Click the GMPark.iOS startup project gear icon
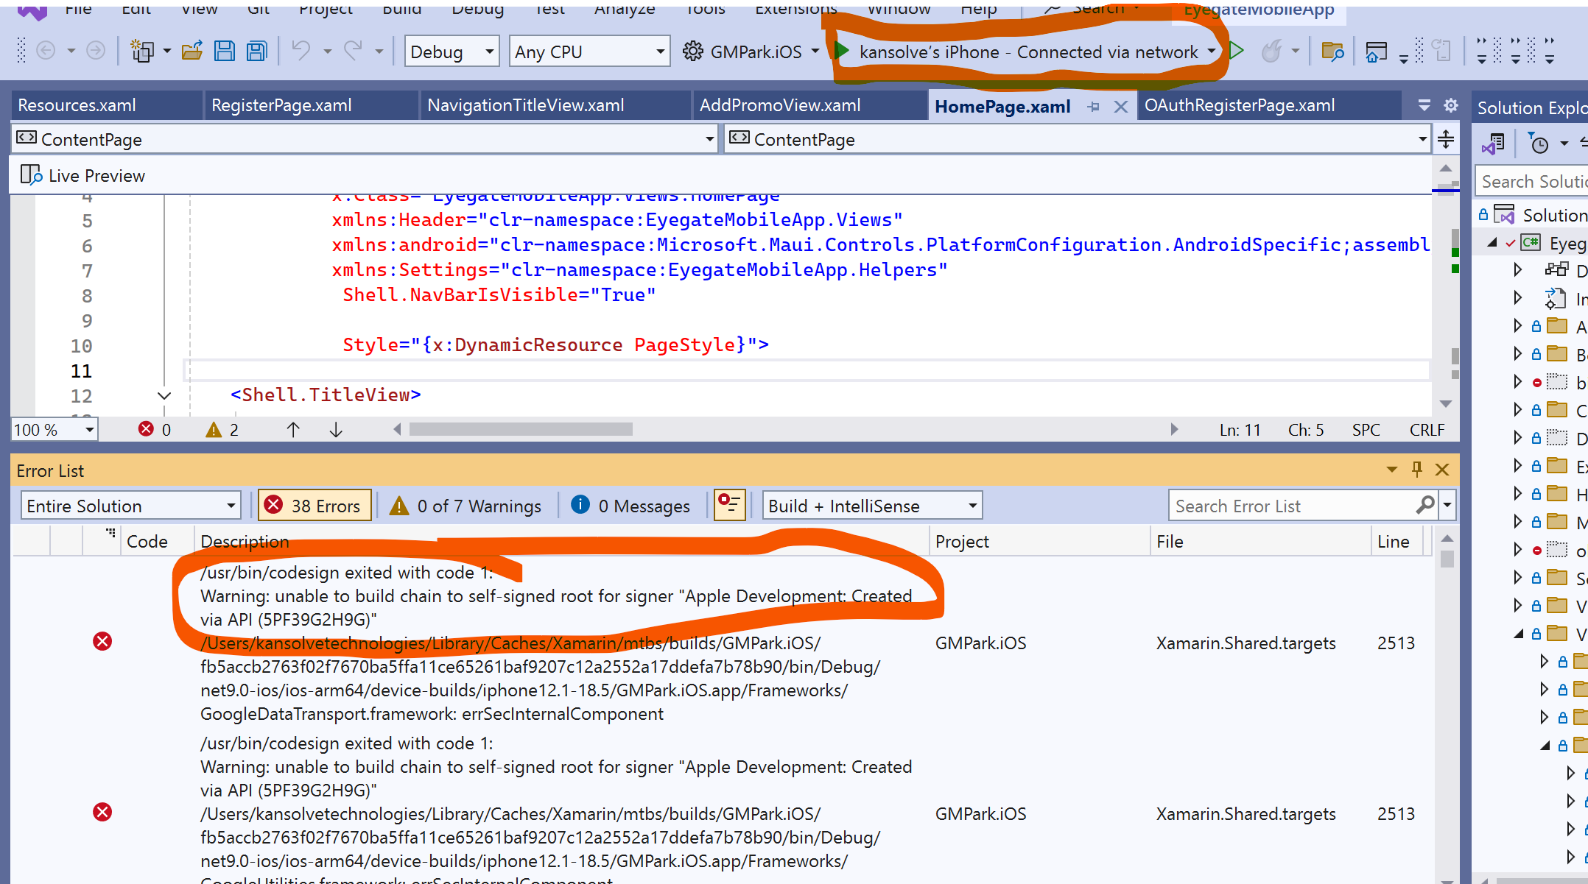This screenshot has width=1588, height=884. [x=692, y=52]
